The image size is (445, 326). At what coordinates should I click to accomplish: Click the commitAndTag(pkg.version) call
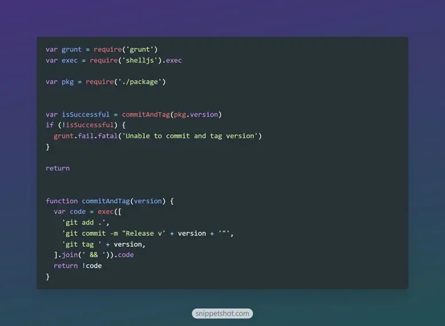tap(172, 114)
